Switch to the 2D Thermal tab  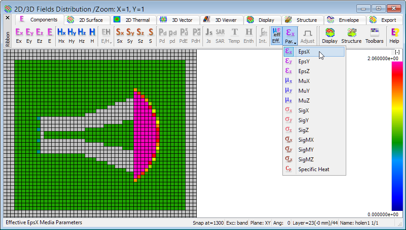[x=133, y=20]
